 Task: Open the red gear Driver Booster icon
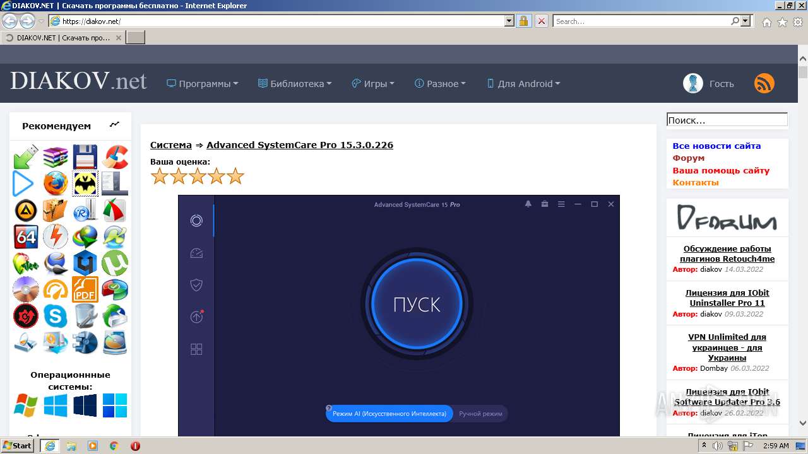point(26,317)
